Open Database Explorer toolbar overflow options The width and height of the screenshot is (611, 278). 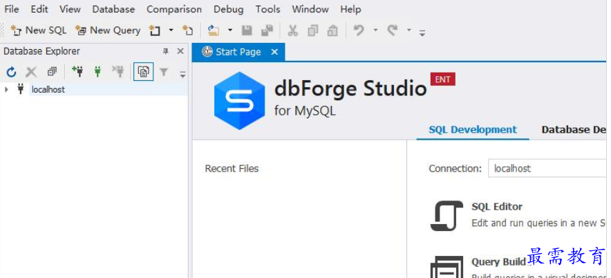pyautogui.click(x=182, y=74)
